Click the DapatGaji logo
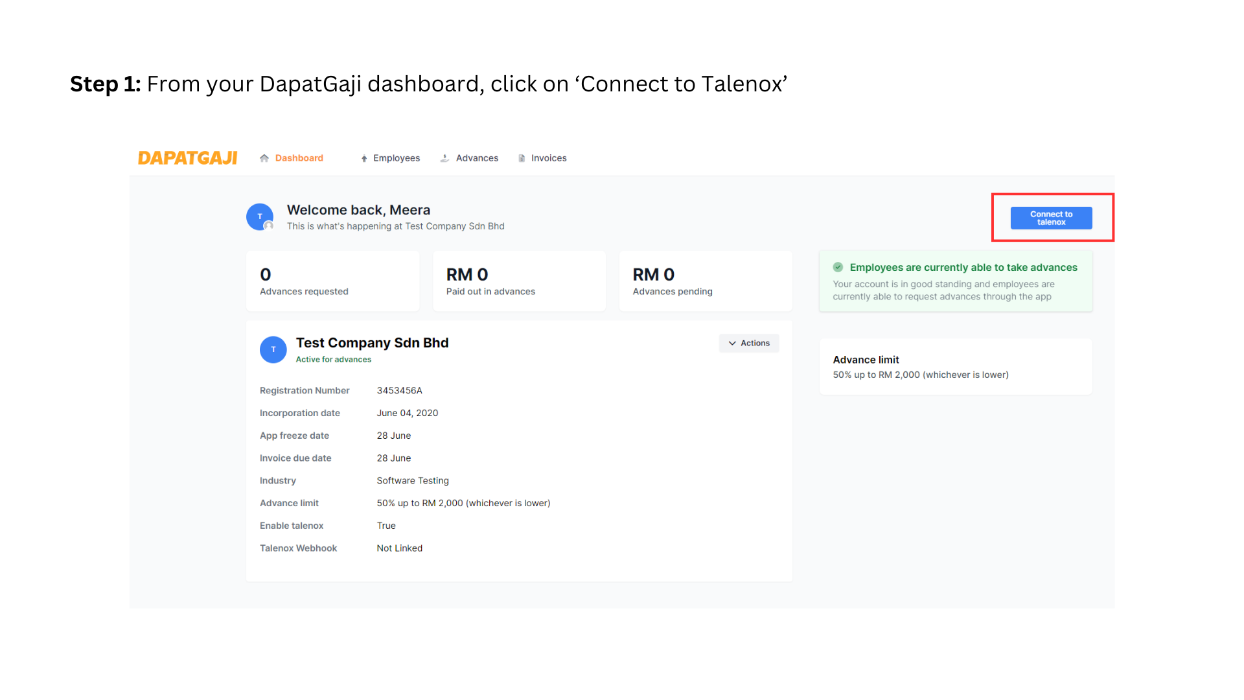 [x=187, y=158]
